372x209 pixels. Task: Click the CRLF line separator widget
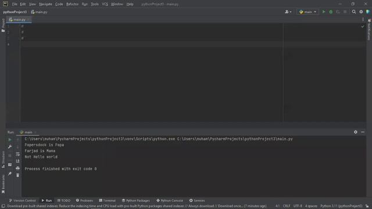click(x=287, y=206)
